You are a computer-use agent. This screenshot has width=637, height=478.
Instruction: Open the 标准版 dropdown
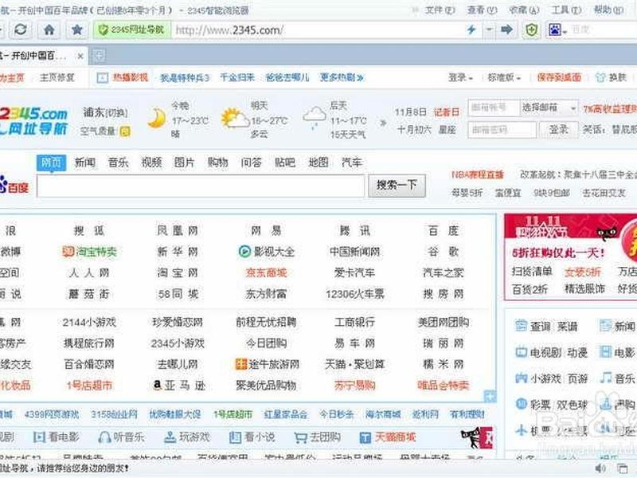point(504,77)
